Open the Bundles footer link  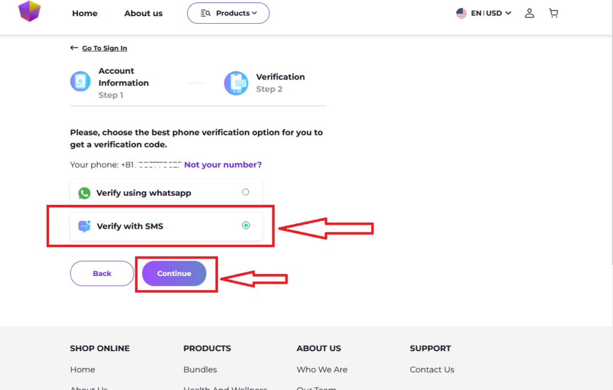point(200,370)
